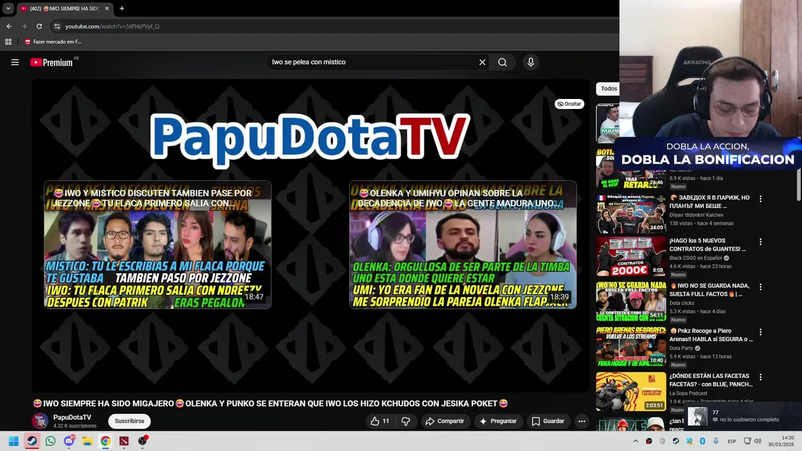Open the Windows Start menu
Image resolution: width=802 pixels, height=451 pixels.
click(14, 441)
